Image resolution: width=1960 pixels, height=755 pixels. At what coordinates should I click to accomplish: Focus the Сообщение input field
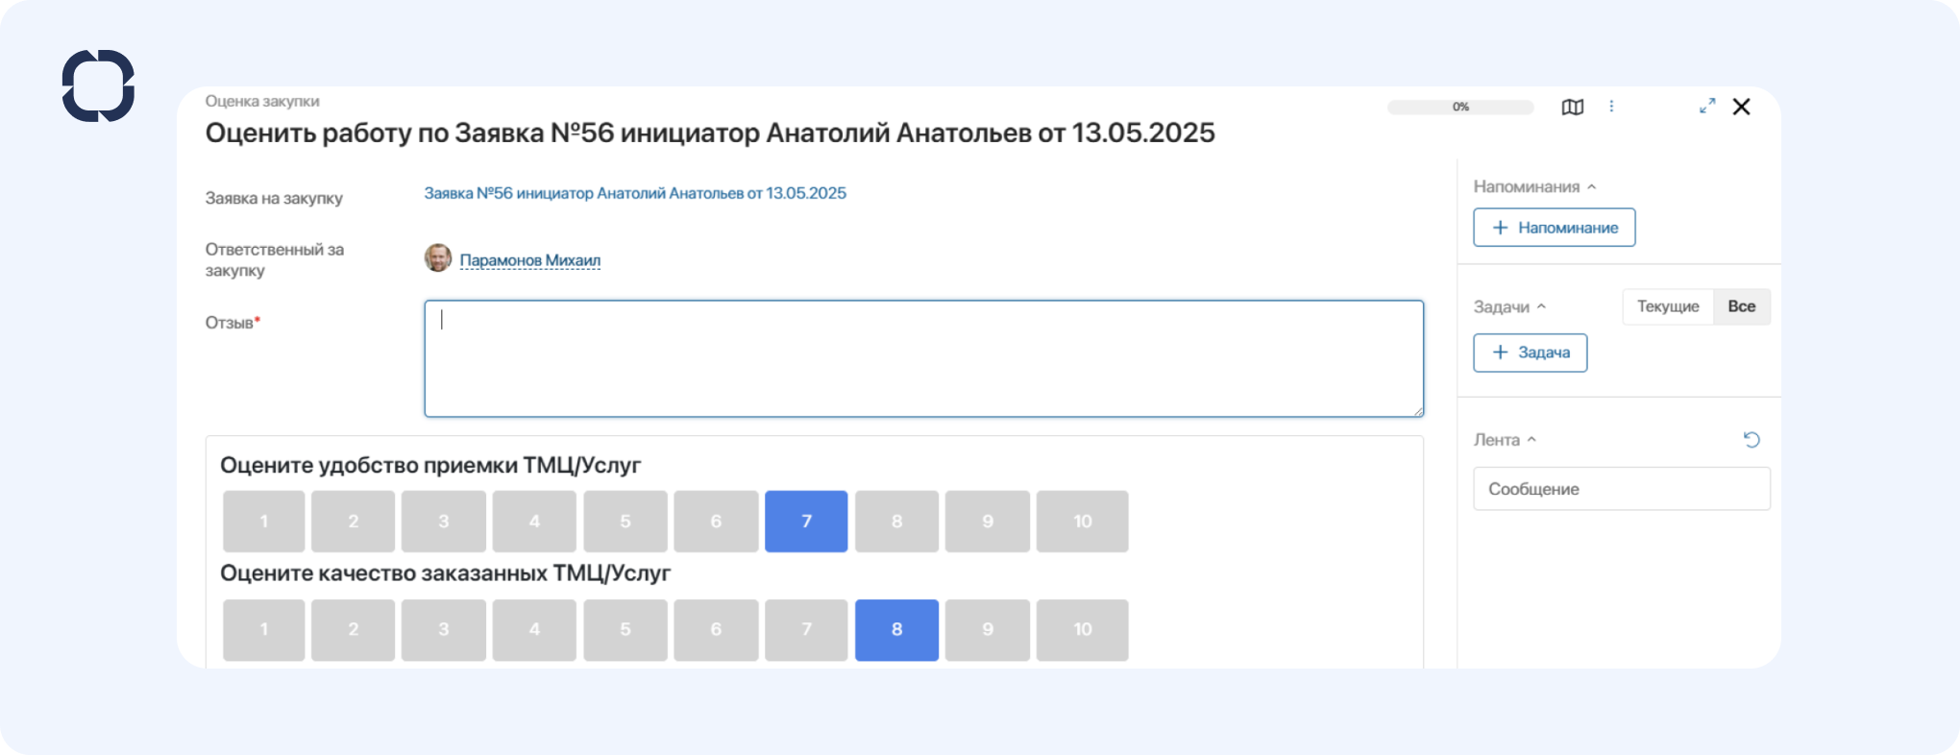pos(1621,489)
